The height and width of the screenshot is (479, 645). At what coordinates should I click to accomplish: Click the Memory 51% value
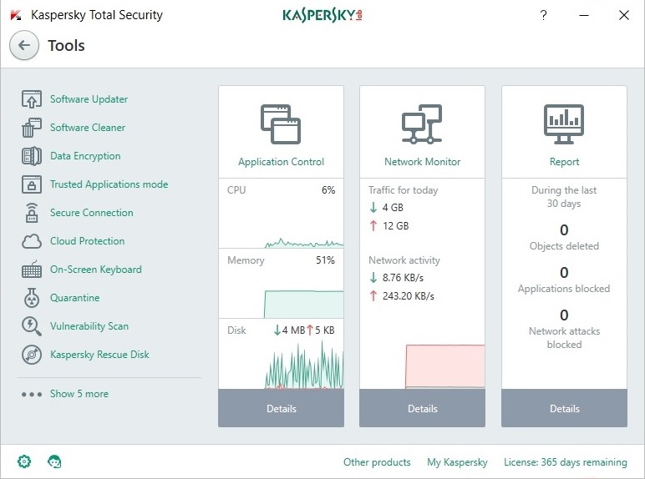(x=325, y=260)
